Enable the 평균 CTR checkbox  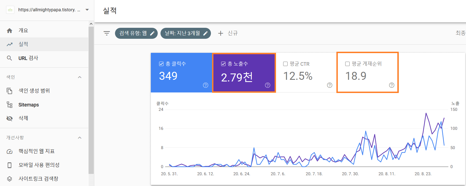point(285,64)
